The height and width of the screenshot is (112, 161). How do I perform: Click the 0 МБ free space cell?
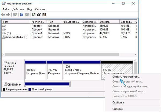124,37
